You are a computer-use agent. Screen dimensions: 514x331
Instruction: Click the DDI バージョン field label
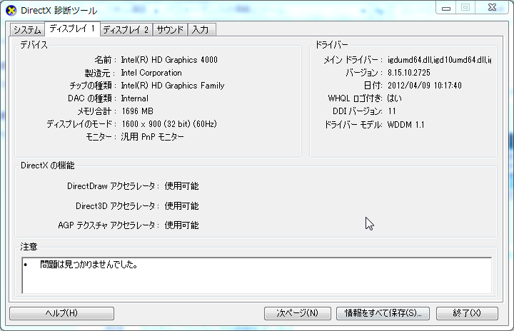click(x=358, y=111)
